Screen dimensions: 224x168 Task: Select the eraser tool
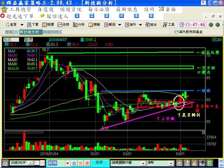coord(202,163)
